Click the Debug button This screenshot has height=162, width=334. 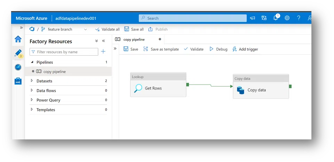point(218,49)
